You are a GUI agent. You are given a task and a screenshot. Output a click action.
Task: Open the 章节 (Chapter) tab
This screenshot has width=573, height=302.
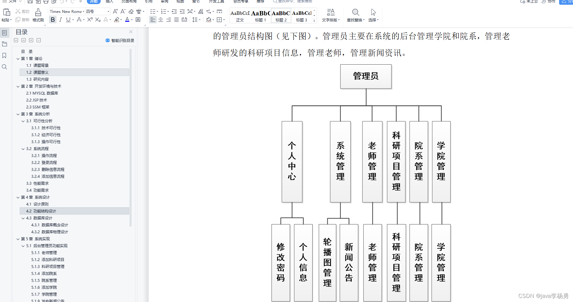click(196, 2)
